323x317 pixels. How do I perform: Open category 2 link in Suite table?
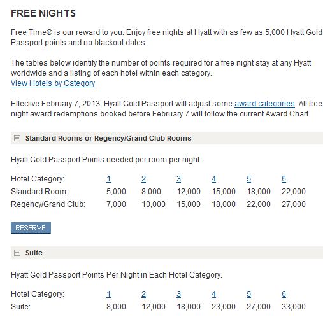click(143, 294)
